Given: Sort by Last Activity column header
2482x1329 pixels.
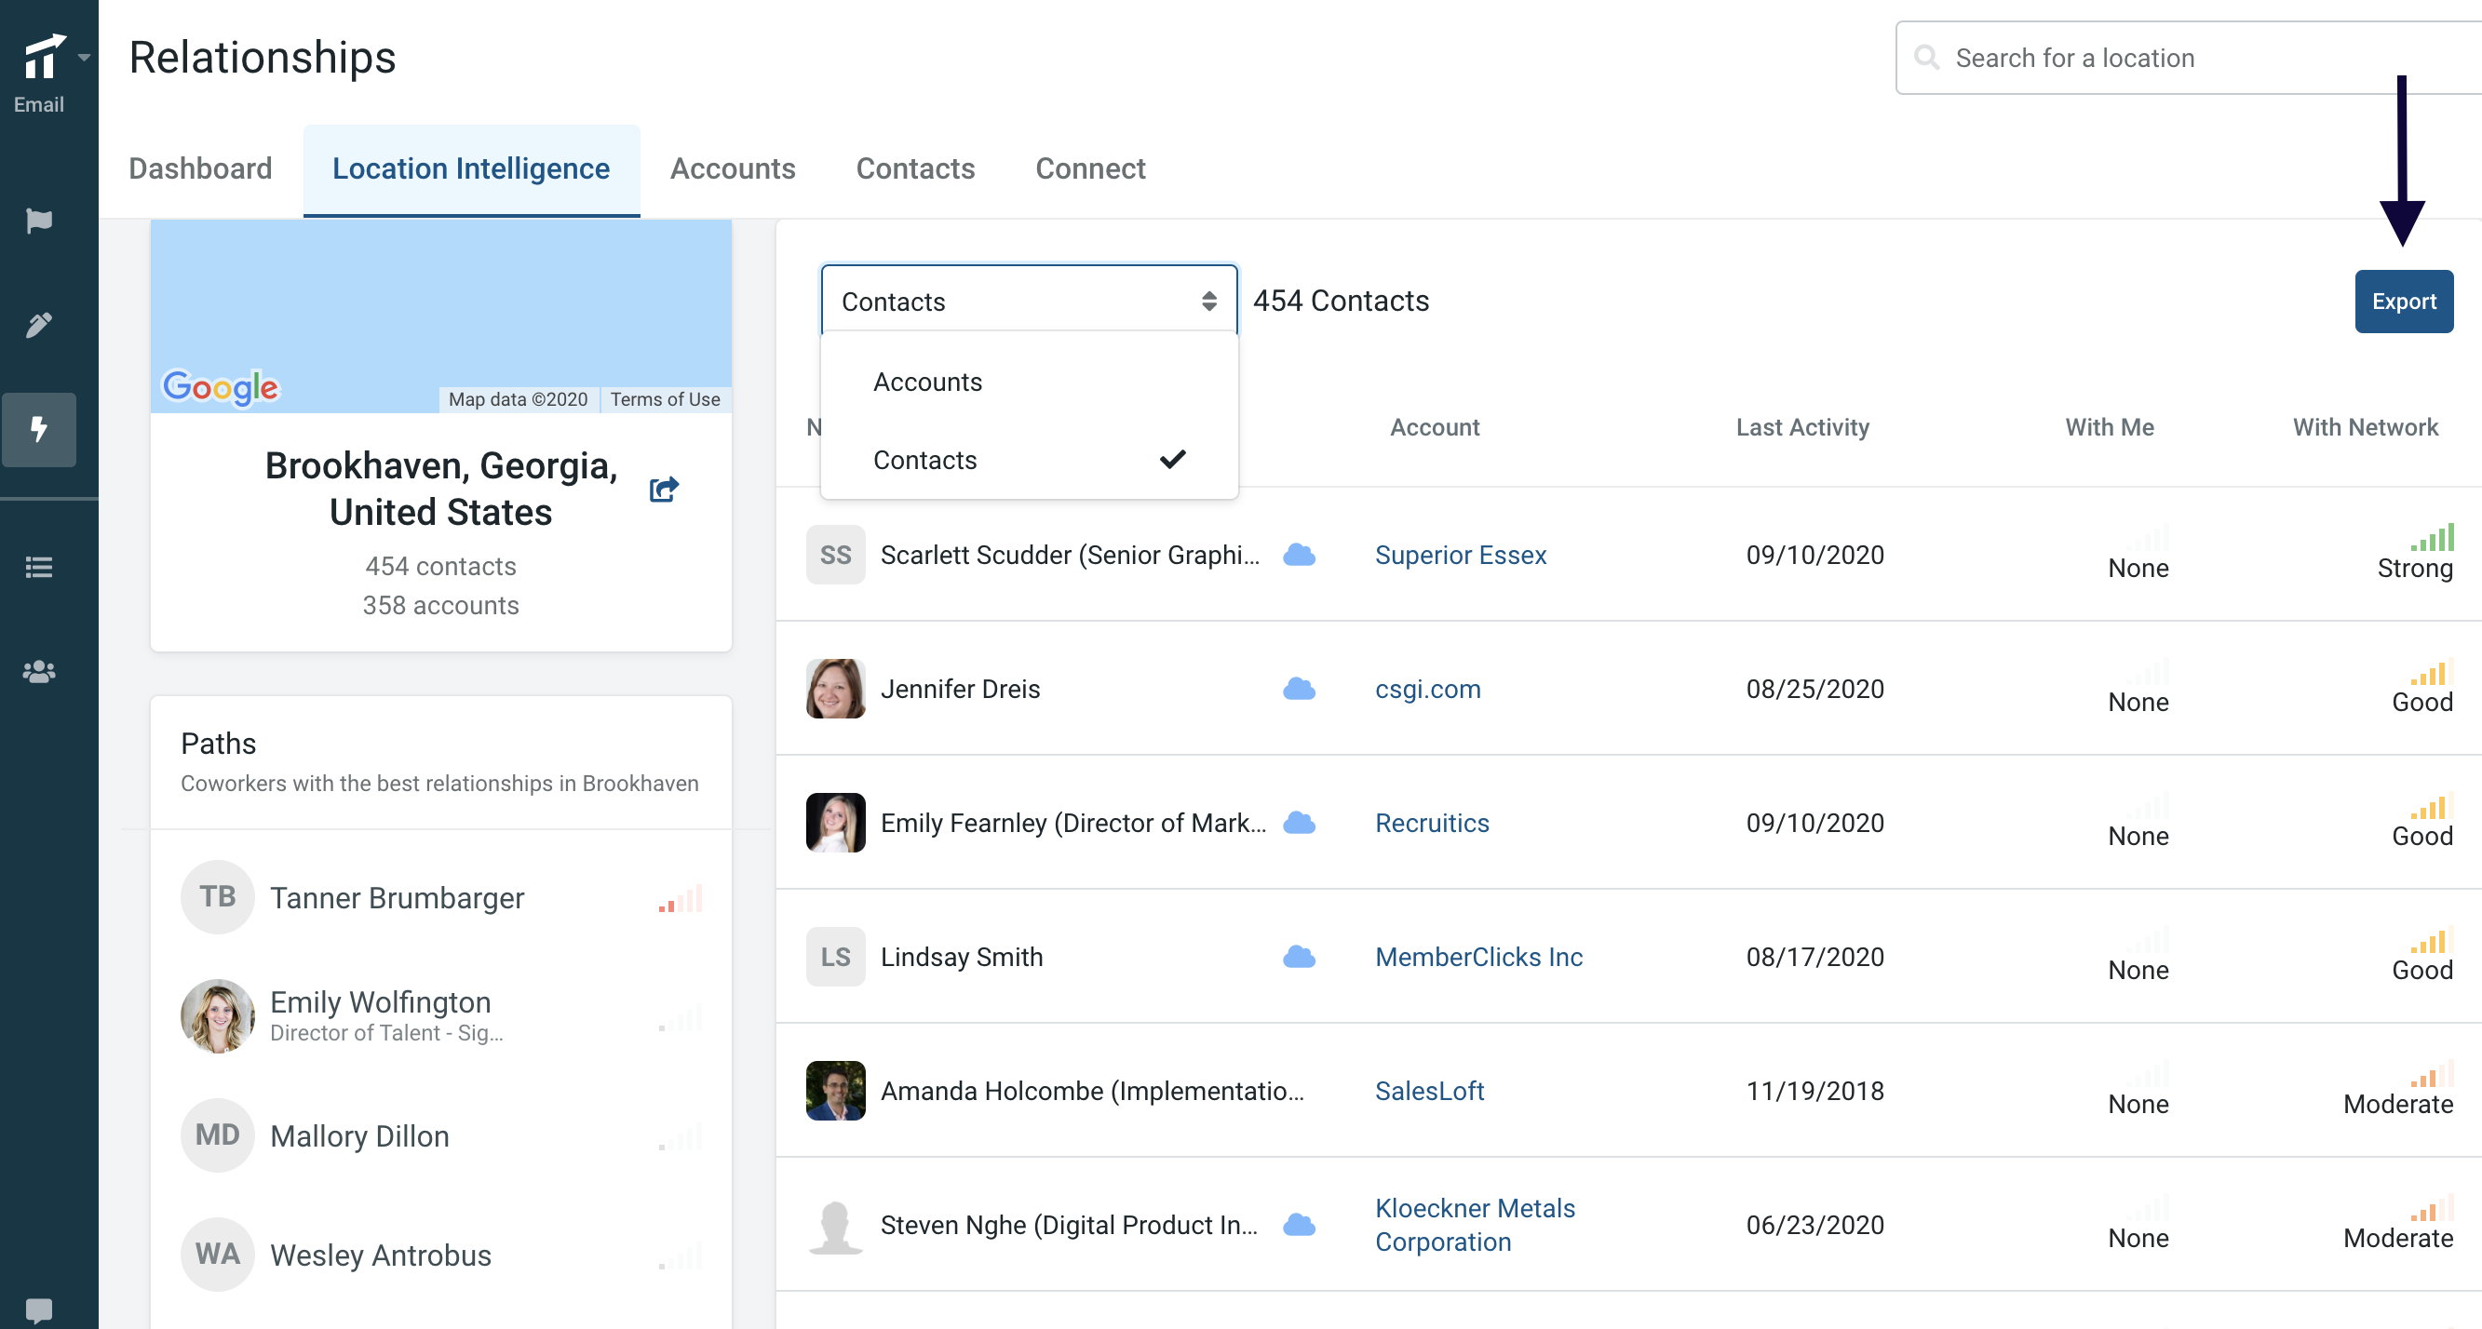Looking at the screenshot, I should click(x=1801, y=426).
